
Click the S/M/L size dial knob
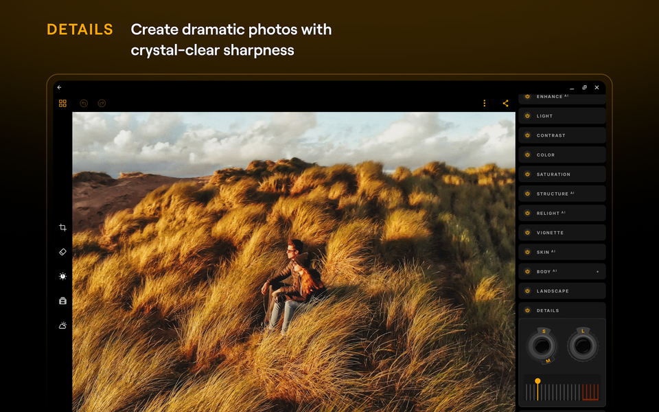point(542,345)
